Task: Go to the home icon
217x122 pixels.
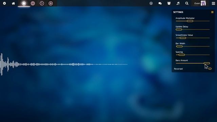Action: pos(14,3)
